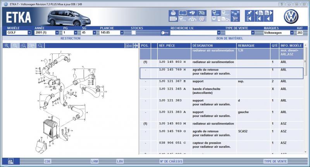The width and height of the screenshot is (310, 167).
Task: Click the LRM button in bottom bar
Action: pyautogui.click(x=95, y=161)
